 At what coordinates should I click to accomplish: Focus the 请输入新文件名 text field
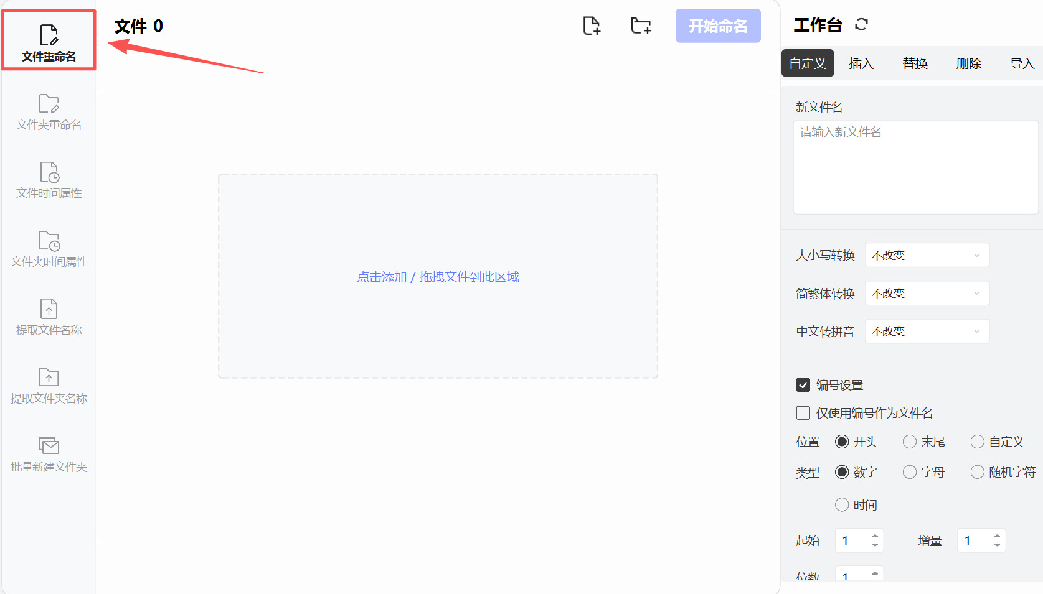click(915, 167)
